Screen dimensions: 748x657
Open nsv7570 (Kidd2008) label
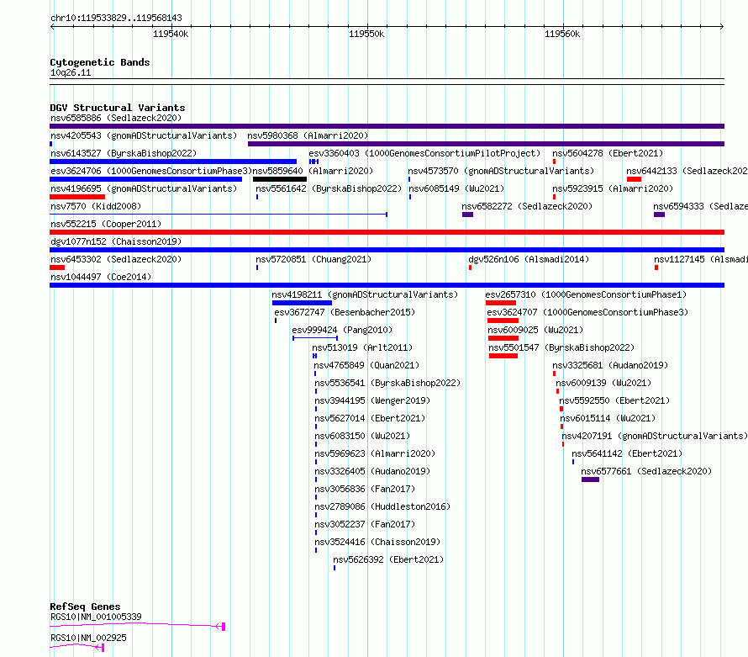coord(96,206)
